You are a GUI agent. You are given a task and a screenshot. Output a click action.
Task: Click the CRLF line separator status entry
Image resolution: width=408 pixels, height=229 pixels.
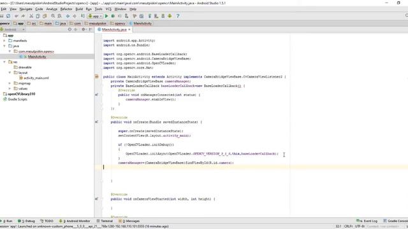[348, 226]
